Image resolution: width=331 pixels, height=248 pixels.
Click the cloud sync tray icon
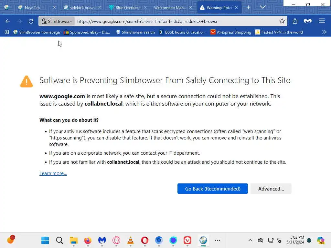pyautogui.click(x=261, y=240)
